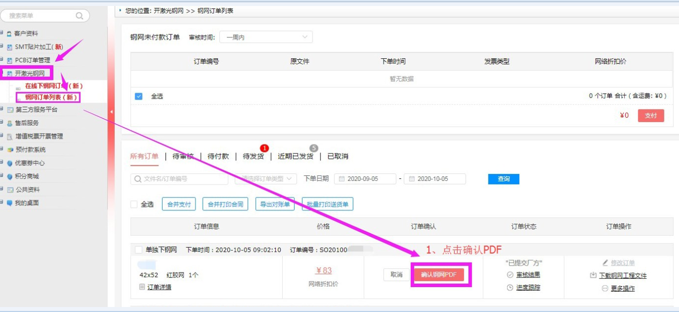The image size is (679, 312).
Task: Uncheck the 全选 checkbox in unpaid orders
Action: (x=139, y=96)
